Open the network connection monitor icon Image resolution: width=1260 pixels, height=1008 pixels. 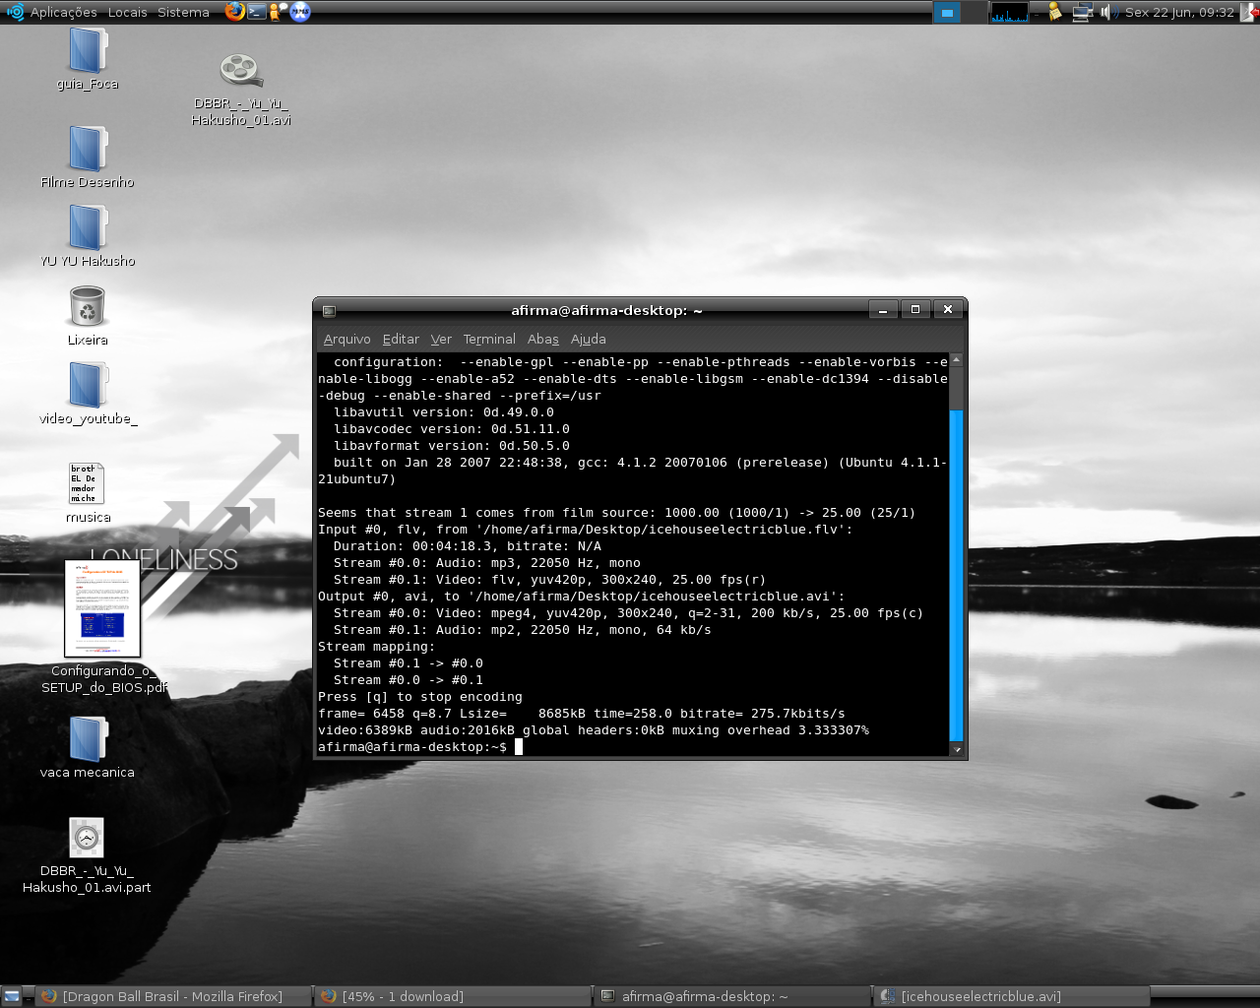1083,12
